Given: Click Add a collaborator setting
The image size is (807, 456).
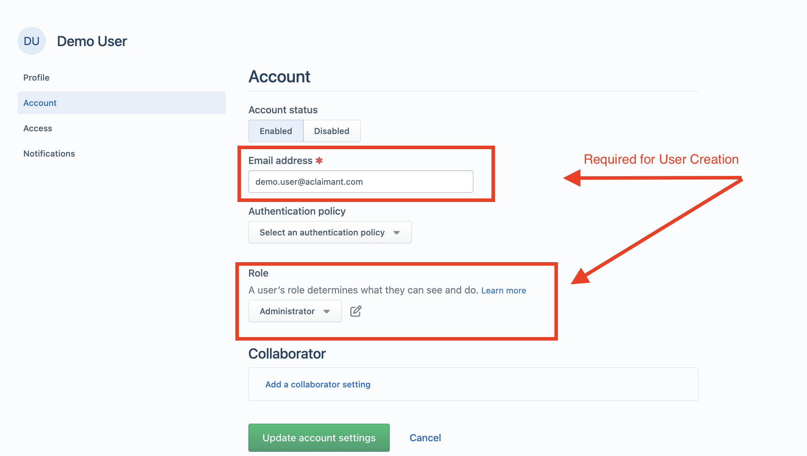Looking at the screenshot, I should coord(318,384).
